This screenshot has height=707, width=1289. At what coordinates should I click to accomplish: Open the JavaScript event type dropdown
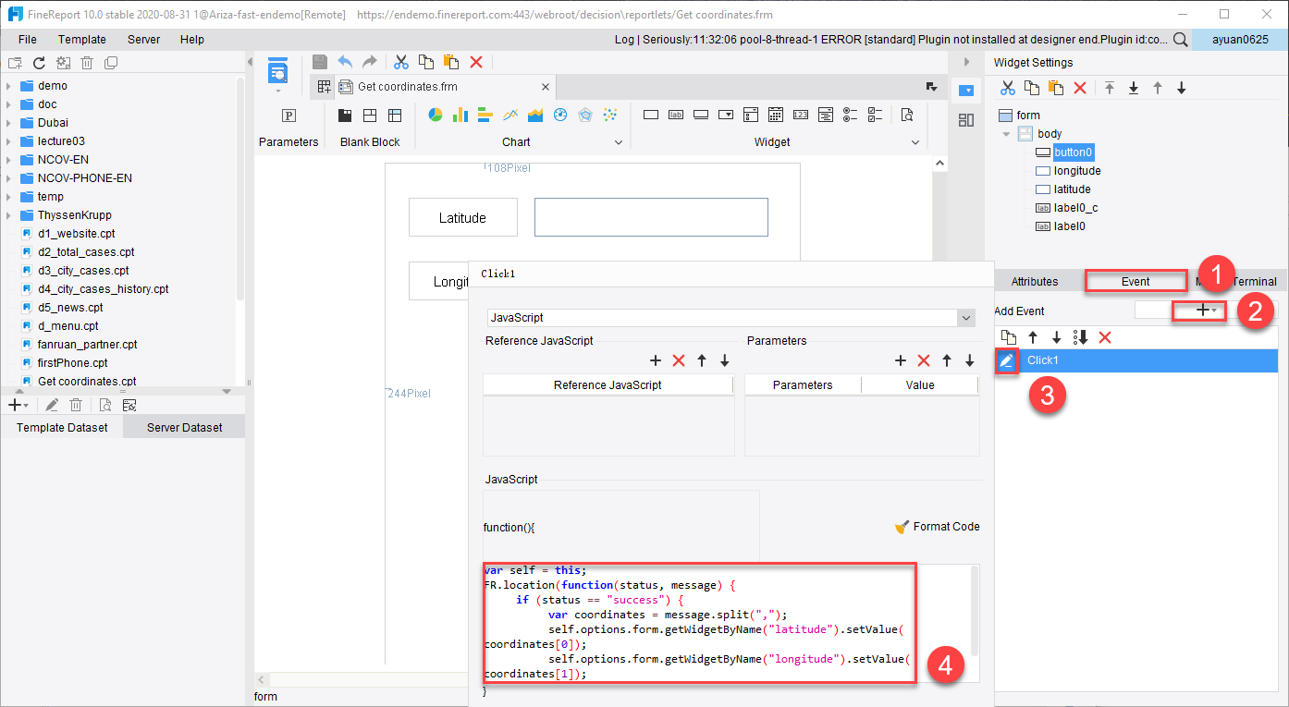coord(967,318)
